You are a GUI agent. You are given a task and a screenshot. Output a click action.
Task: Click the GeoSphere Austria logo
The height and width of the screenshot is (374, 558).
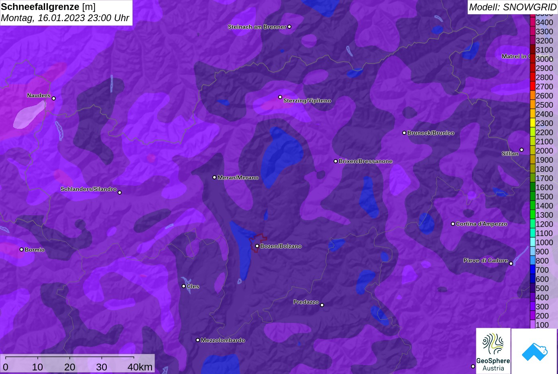coord(493,351)
